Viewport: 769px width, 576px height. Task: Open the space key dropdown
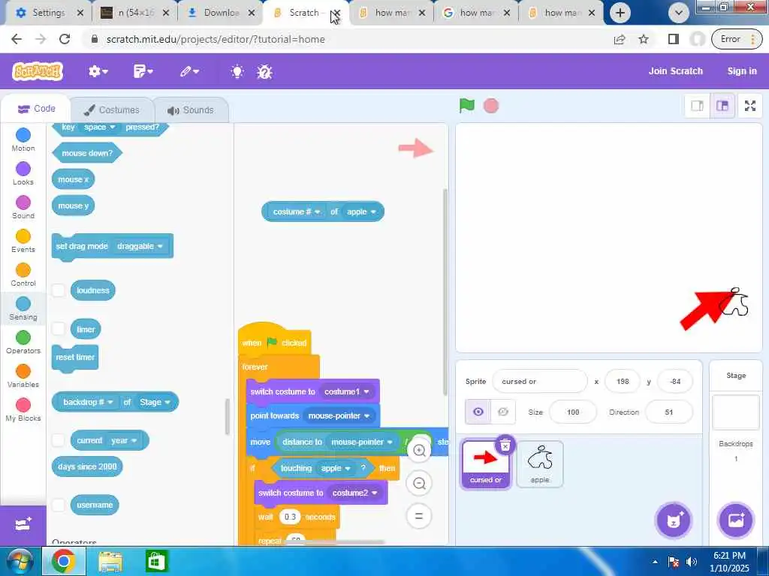(100, 127)
